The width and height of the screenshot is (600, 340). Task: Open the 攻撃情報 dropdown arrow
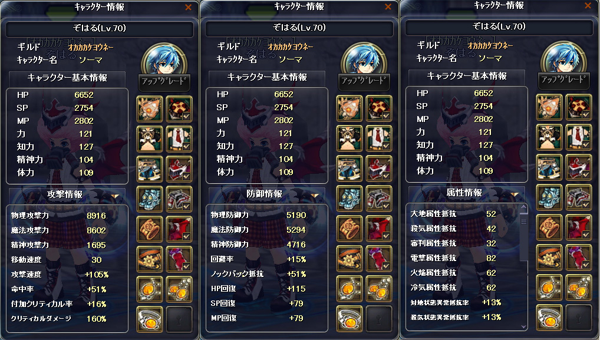tap(115, 196)
